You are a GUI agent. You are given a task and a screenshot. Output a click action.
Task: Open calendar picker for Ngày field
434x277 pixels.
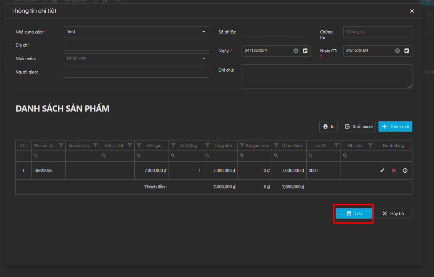tap(305, 51)
